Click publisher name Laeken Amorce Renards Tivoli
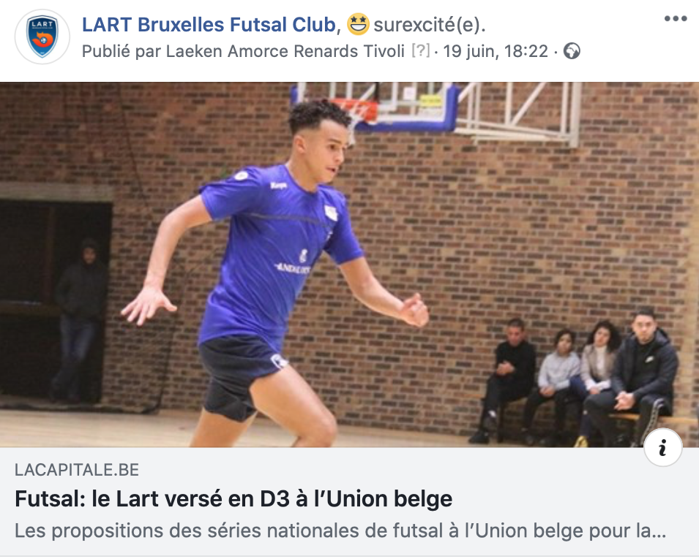Viewport: 699px width, 559px height. 285,51
